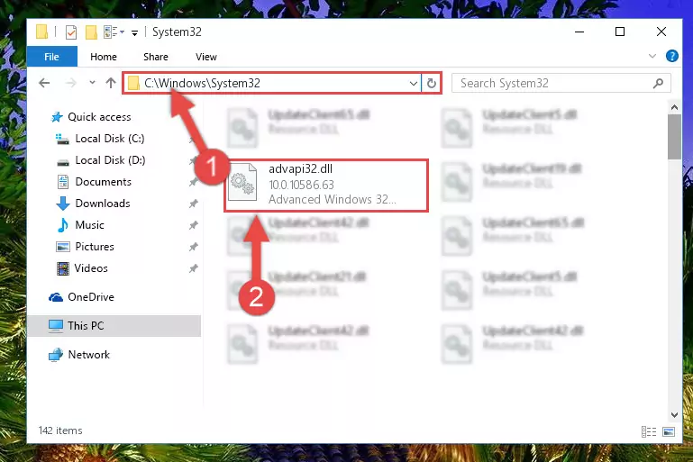
Task: Open Help with the question mark icon
Action: click(671, 56)
